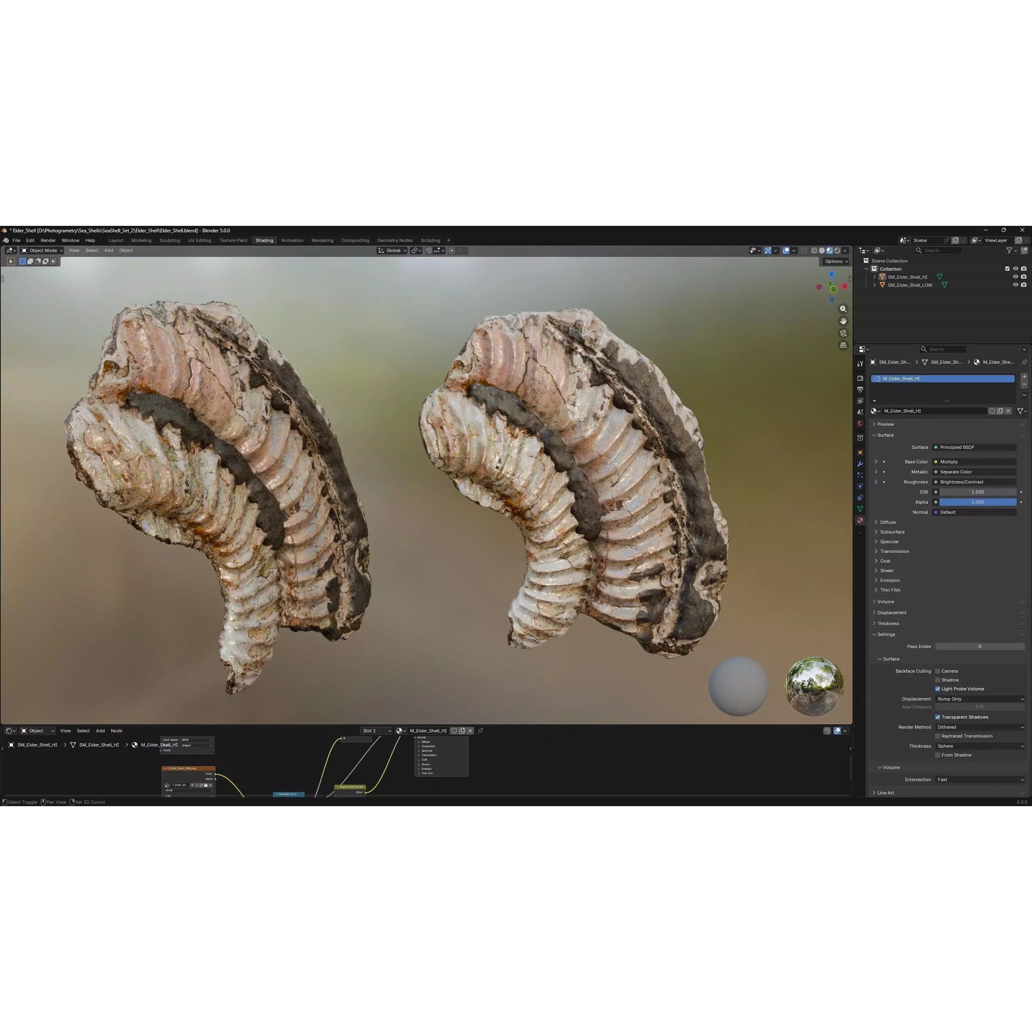Select the Render properties camera tab
Viewport: 1032px width, 1032px height.
pyautogui.click(x=860, y=379)
